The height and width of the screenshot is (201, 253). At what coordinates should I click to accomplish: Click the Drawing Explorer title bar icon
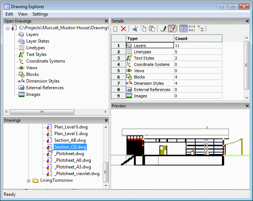(x=7, y=7)
